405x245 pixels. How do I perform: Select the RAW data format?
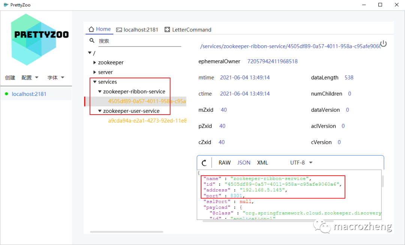[225, 163]
